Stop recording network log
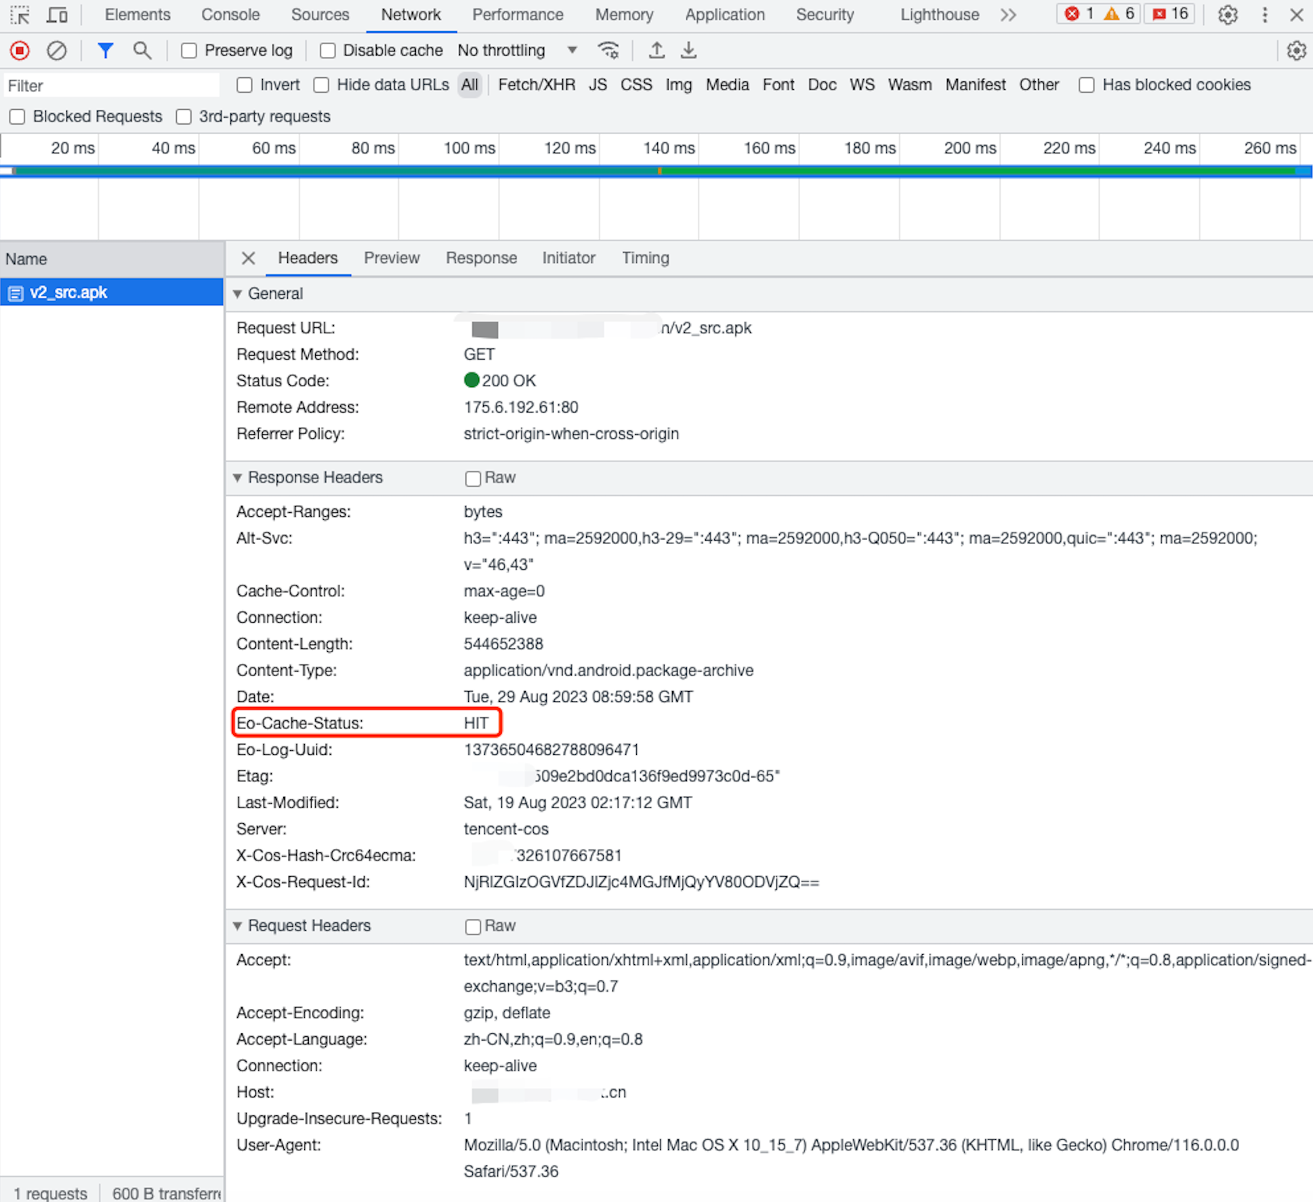Viewport: 1313px width, 1202px height. [x=20, y=51]
